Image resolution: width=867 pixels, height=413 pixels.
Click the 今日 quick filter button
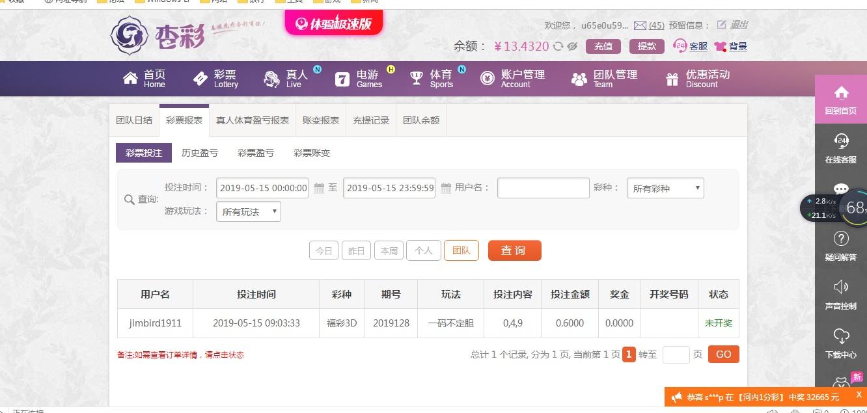coord(323,250)
